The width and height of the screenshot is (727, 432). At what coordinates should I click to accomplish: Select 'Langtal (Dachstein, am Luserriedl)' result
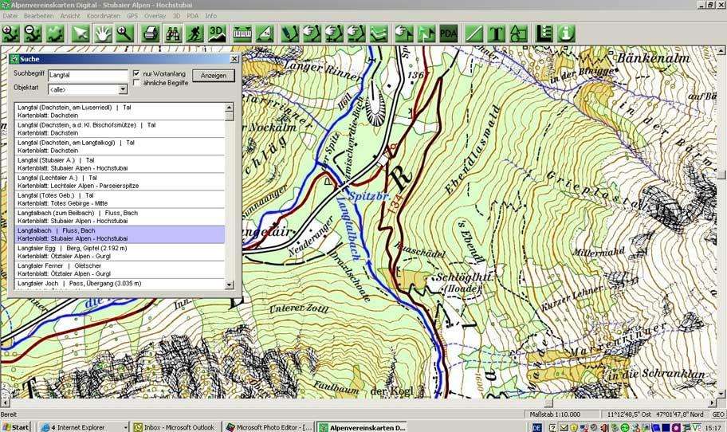pyautogui.click(x=120, y=112)
